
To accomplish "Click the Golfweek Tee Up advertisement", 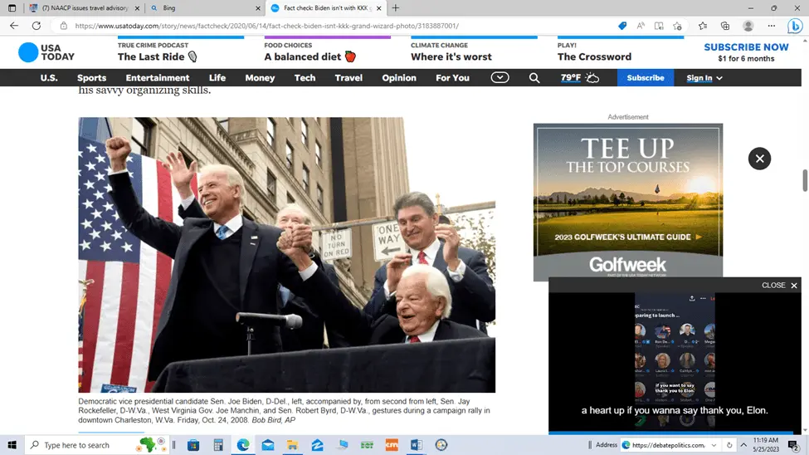I will 628,202.
